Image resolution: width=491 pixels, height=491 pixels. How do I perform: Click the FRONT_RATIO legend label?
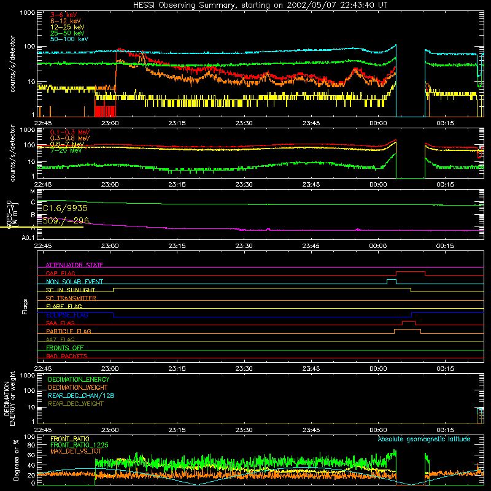click(70, 439)
